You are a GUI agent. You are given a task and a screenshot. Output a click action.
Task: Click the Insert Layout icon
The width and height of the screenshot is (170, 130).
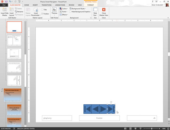11,10
